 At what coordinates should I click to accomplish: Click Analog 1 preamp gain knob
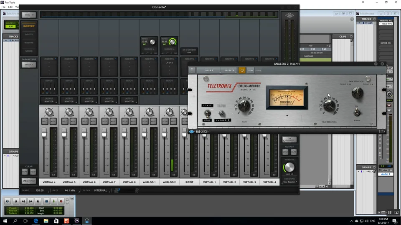152,42
